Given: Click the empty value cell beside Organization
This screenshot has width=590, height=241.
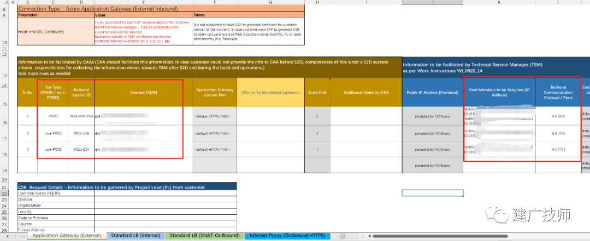Looking at the screenshot, I should coord(166,205).
